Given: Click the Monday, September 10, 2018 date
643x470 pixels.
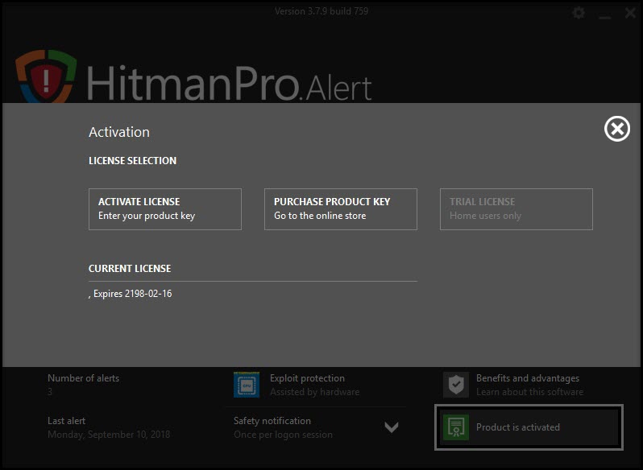Looking at the screenshot, I should [109, 435].
